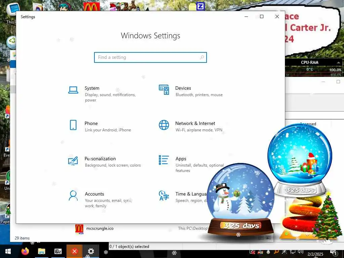344x258 pixels.
Task: Click the network tray icon
Action: click(x=293, y=252)
